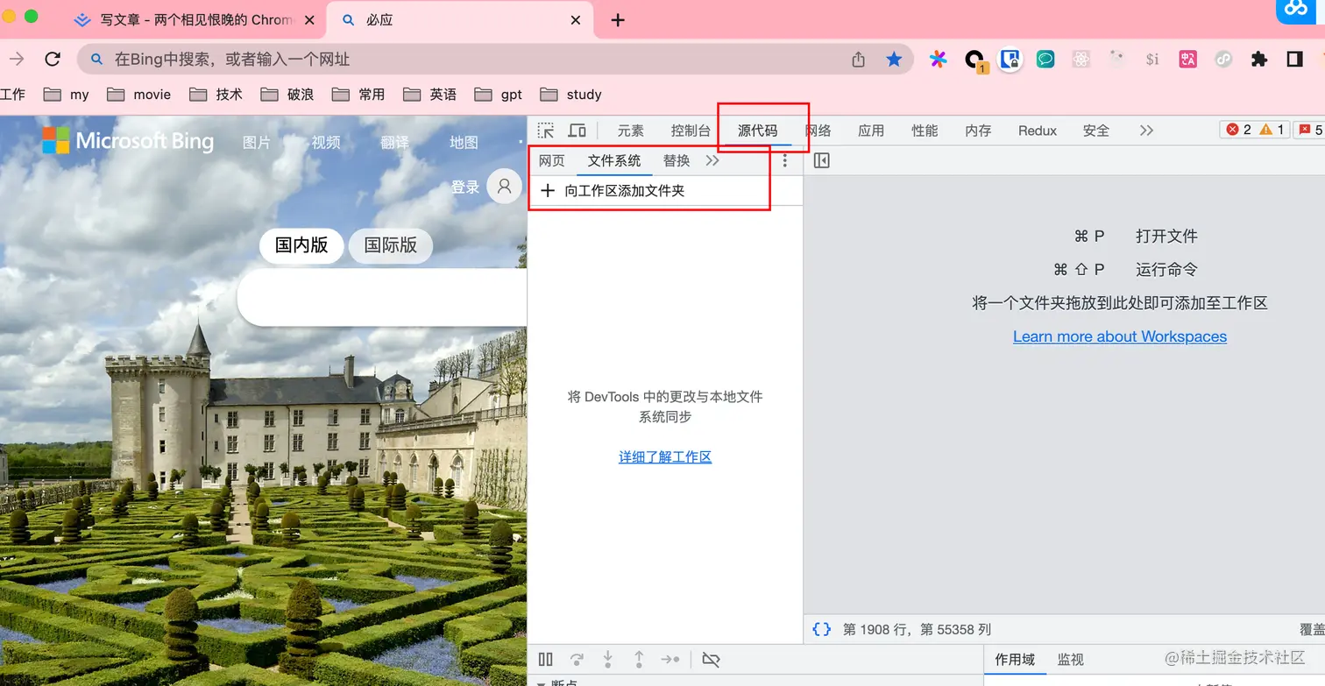The height and width of the screenshot is (686, 1325).
Task: Open the 英语 bookmarks folder
Action: [429, 95]
